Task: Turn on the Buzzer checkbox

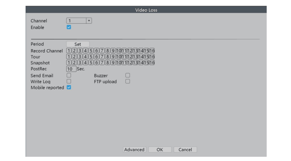Action: (x=128, y=75)
